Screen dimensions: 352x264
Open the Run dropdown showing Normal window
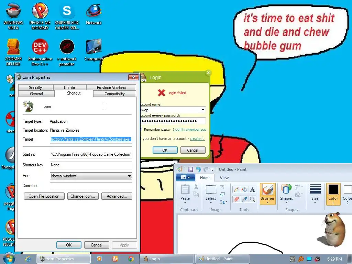(x=91, y=176)
